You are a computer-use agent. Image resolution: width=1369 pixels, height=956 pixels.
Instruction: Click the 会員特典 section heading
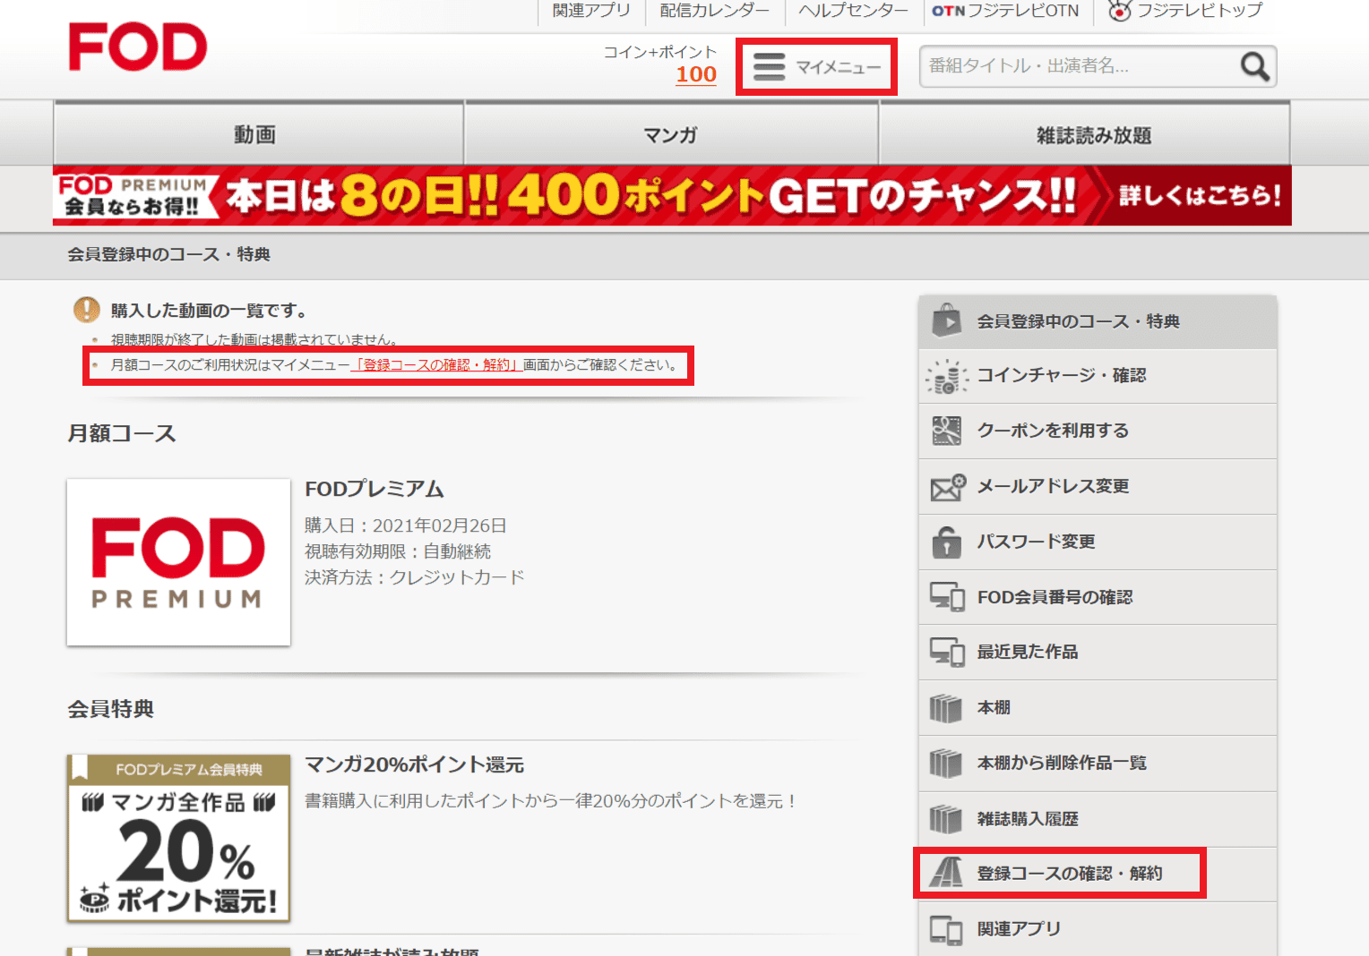pyautogui.click(x=111, y=709)
